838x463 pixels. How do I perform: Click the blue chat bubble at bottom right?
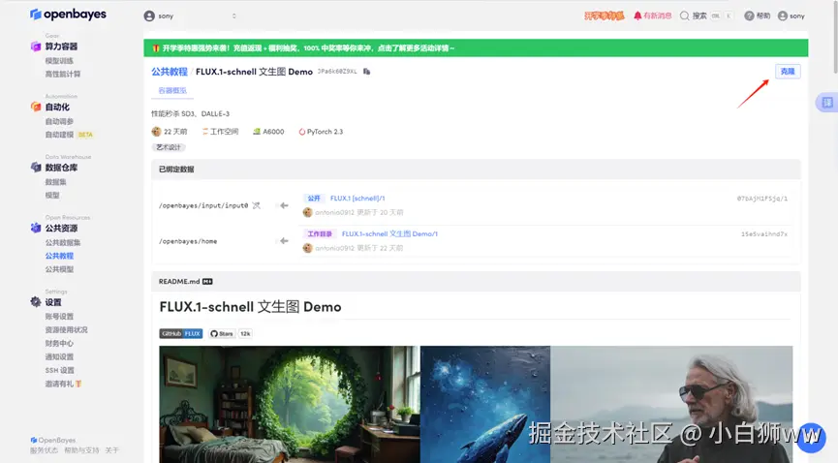click(811, 438)
